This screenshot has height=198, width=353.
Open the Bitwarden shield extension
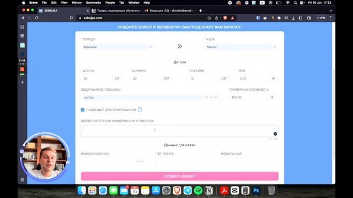[258, 18]
